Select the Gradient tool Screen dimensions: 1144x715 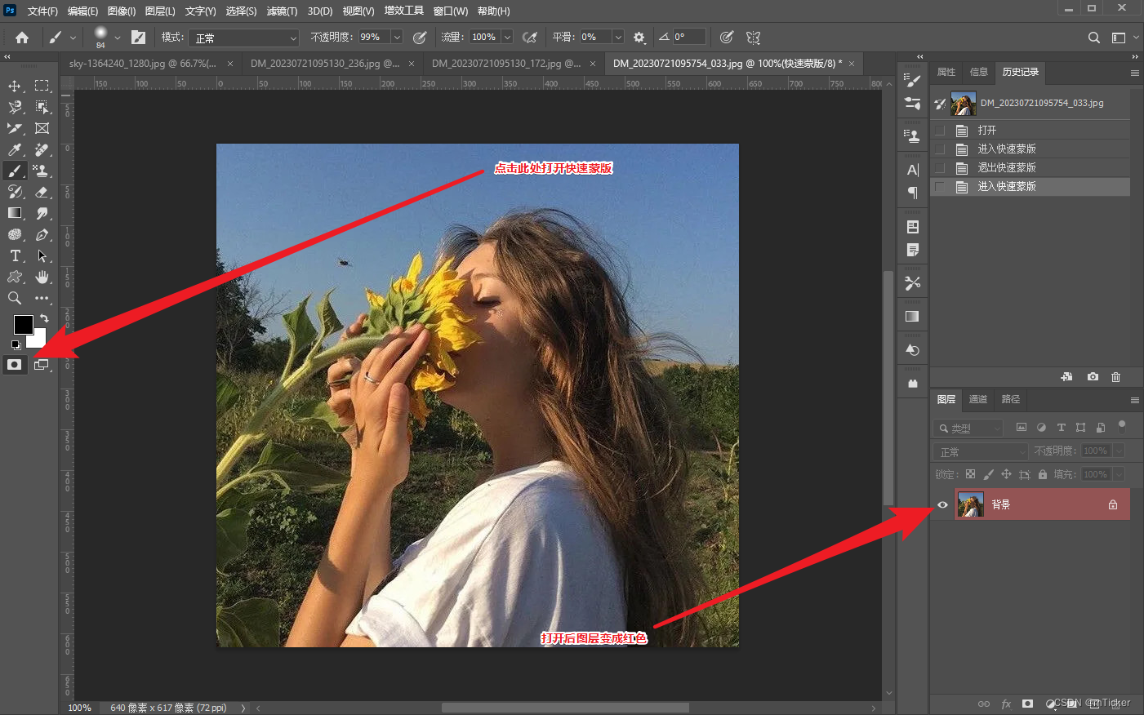(x=15, y=213)
